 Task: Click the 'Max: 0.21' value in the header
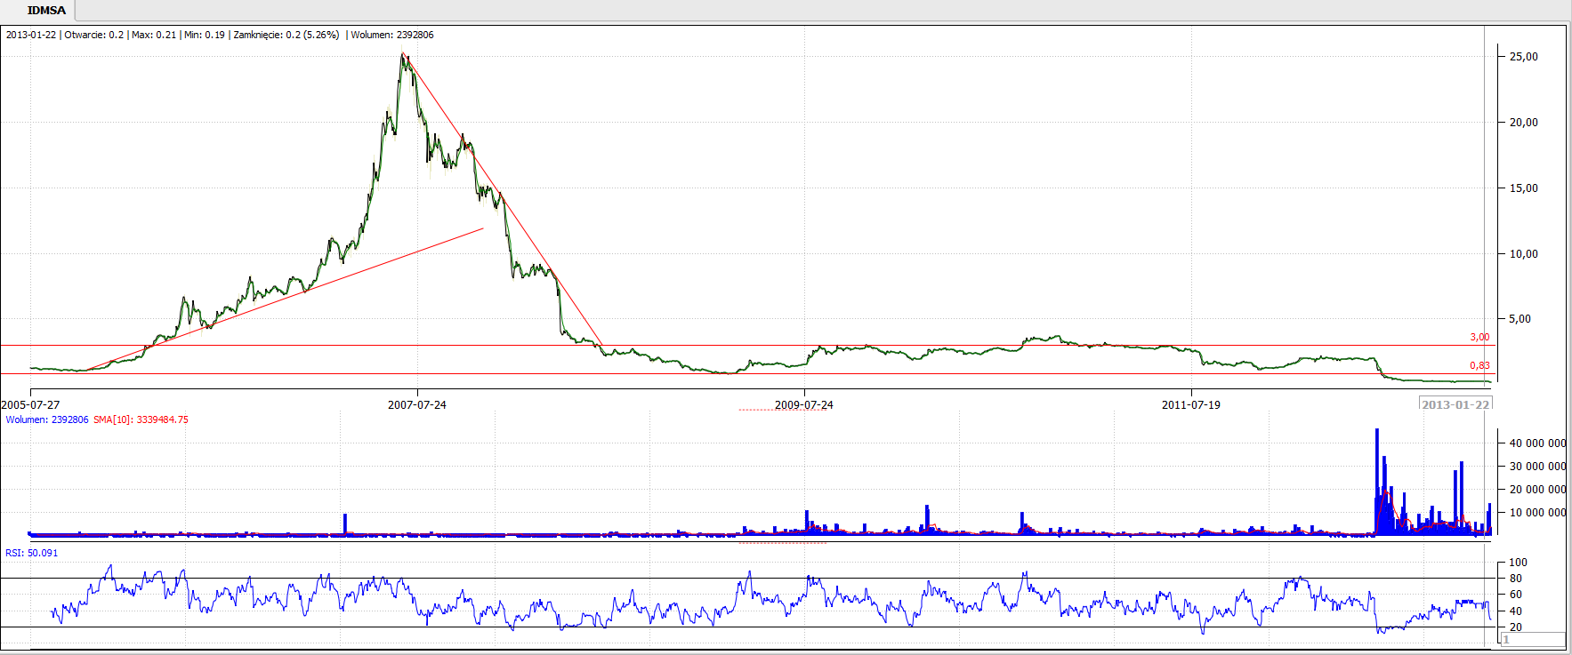tap(154, 35)
